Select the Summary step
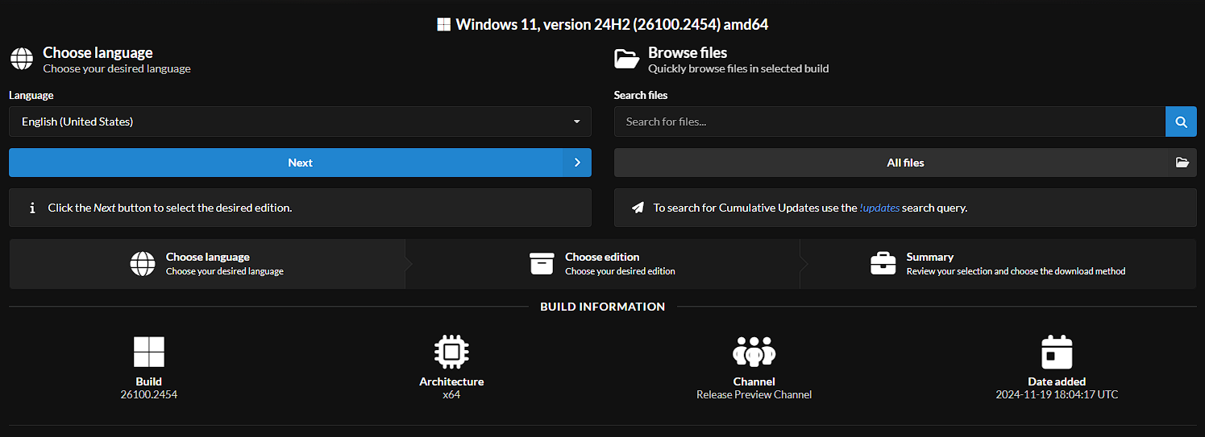The height and width of the screenshot is (437, 1205). coord(997,264)
